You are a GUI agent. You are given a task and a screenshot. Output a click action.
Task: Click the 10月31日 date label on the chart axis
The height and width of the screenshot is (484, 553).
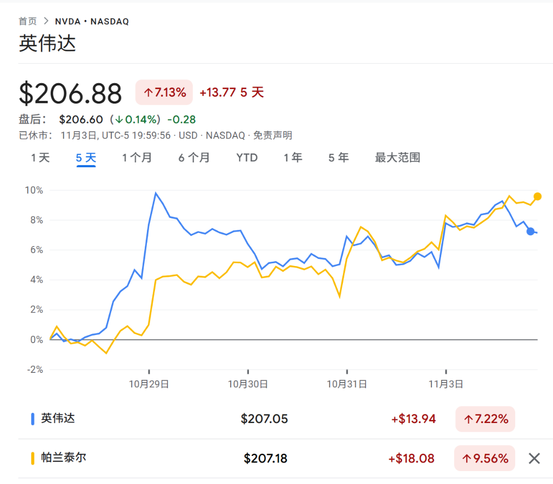(x=347, y=384)
